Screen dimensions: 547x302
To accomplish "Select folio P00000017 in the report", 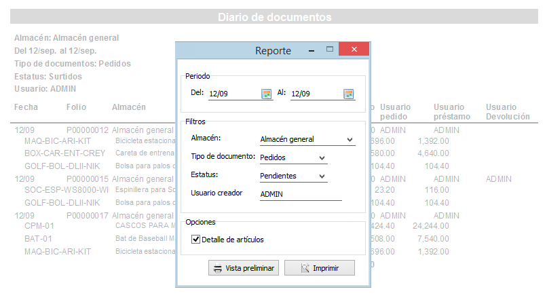I will coord(88,215).
